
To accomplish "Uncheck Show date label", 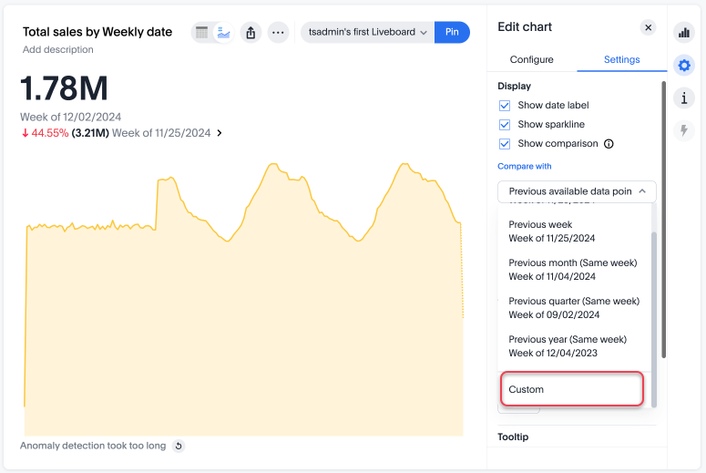I will click(505, 106).
